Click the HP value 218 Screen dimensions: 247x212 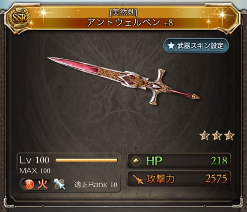click(219, 161)
